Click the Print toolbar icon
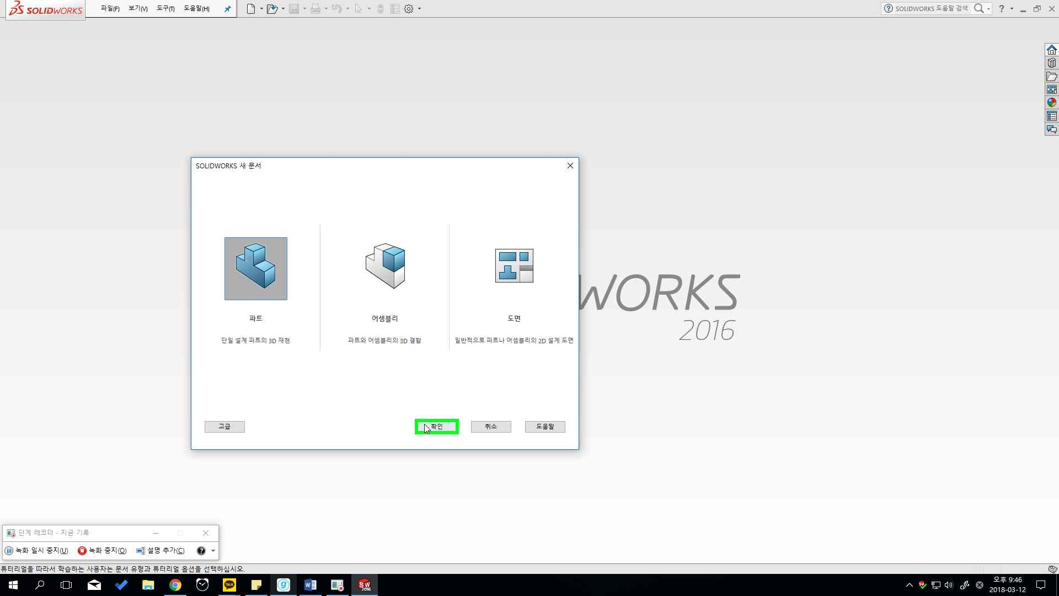 tap(315, 9)
